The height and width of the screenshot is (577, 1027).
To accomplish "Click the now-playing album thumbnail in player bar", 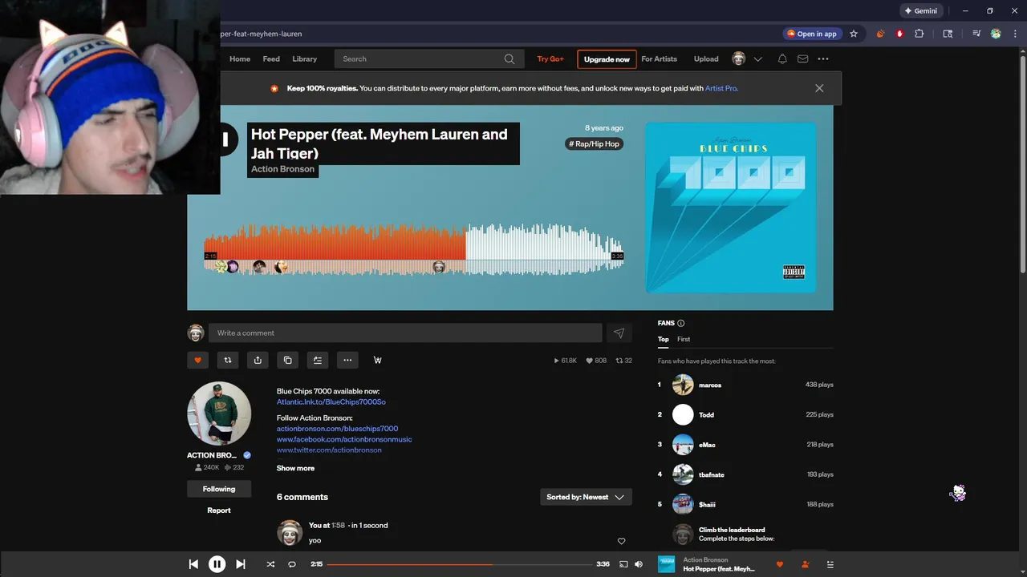I will (x=666, y=564).
